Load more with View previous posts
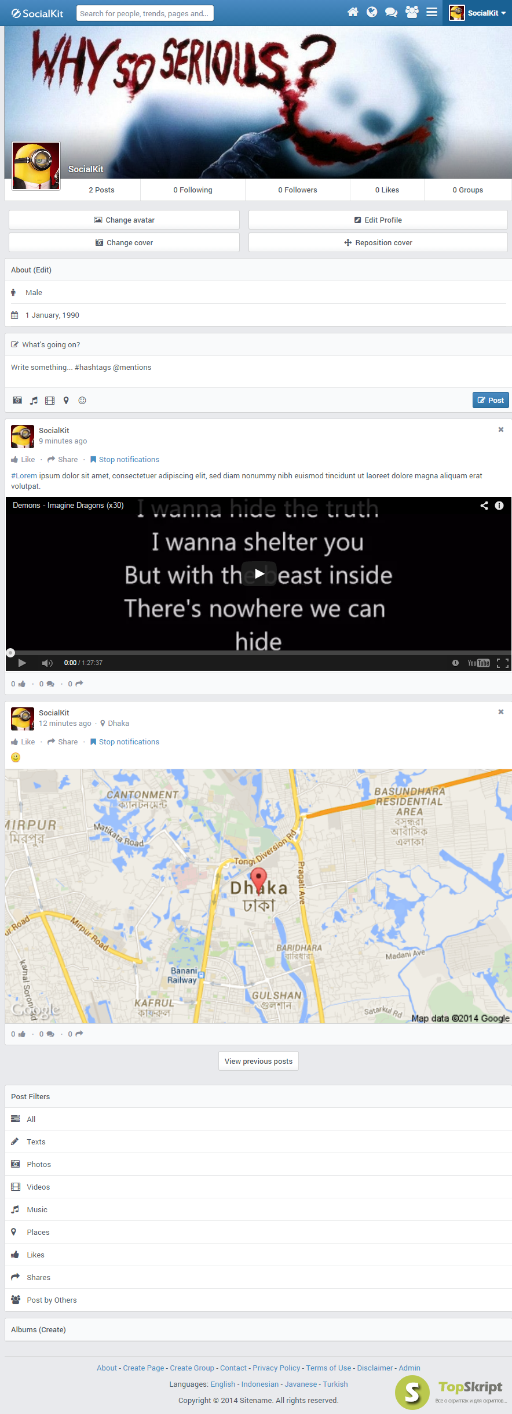Viewport: 512px width, 1414px height. point(258,1062)
